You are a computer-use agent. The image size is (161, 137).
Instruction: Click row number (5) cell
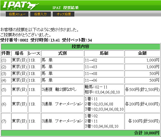point(6,90)
